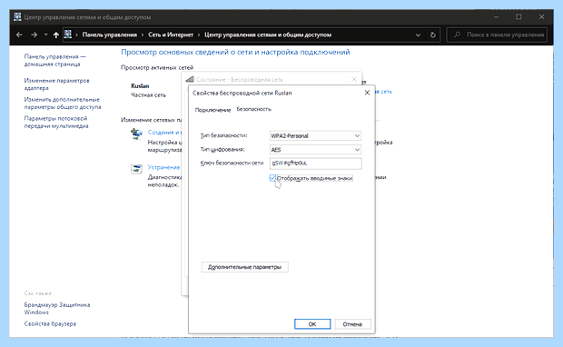Confirm with the OK button
Image resolution: width=563 pixels, height=347 pixels.
pos(312,324)
